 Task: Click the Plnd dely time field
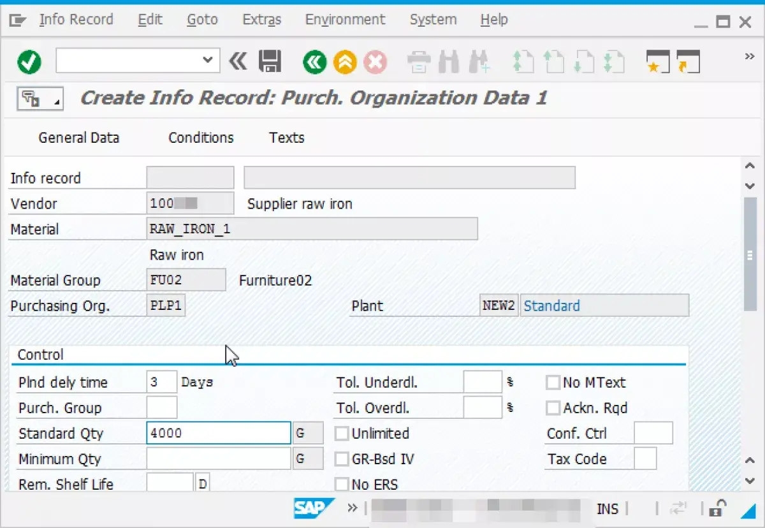tap(161, 383)
